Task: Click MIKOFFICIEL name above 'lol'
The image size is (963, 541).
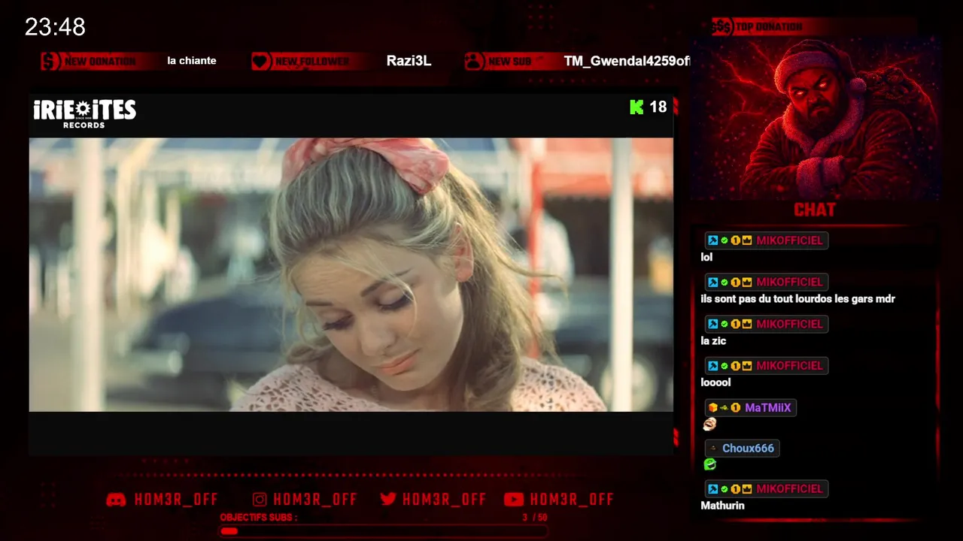Action: click(x=789, y=240)
